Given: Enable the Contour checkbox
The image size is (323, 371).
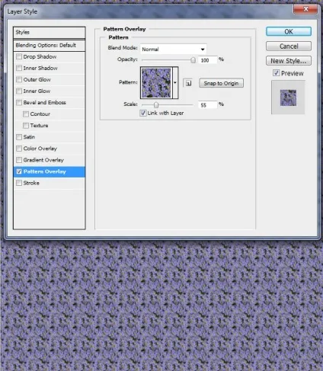Looking at the screenshot, I should coord(26,114).
